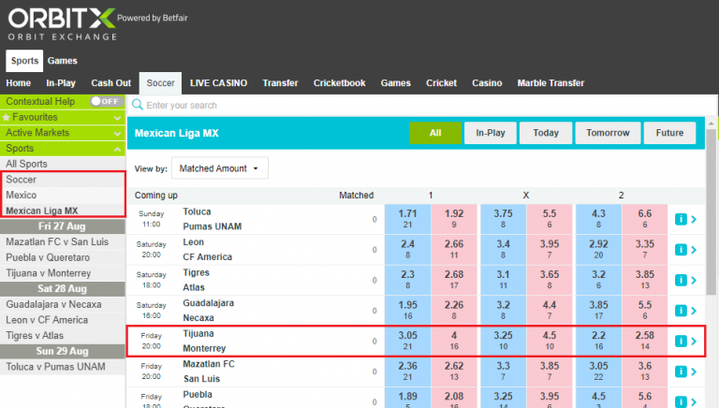The width and height of the screenshot is (719, 408).
Task: Open Transfer in navigation bar
Action: (x=280, y=83)
